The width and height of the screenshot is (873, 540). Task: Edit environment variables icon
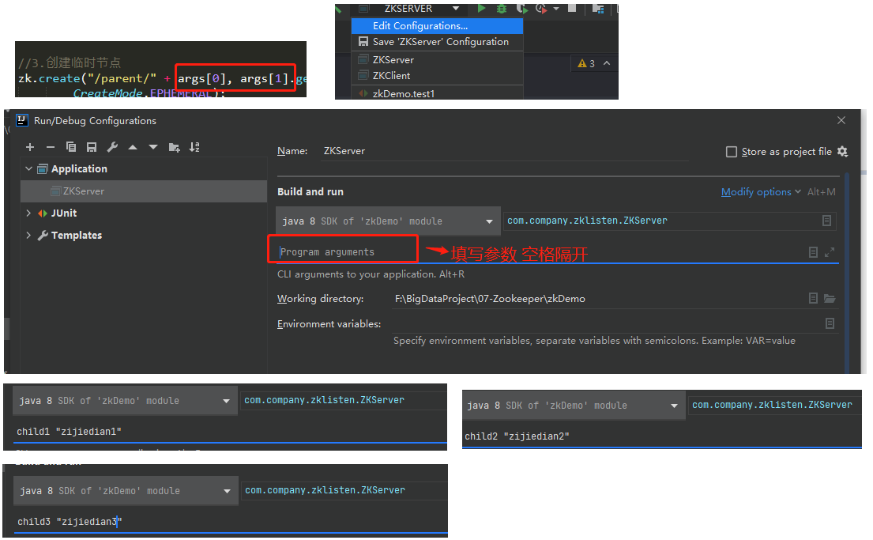tap(830, 323)
